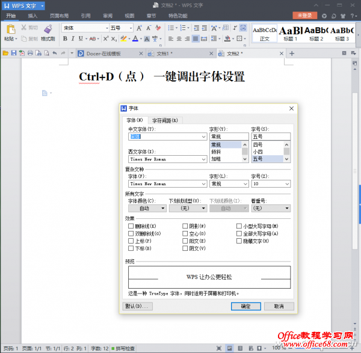Check the 小型大写字母(M) checkbox

(x=239, y=226)
